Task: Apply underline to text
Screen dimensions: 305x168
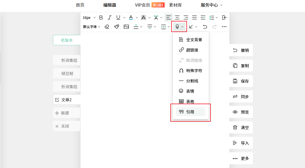Action: pos(118,18)
